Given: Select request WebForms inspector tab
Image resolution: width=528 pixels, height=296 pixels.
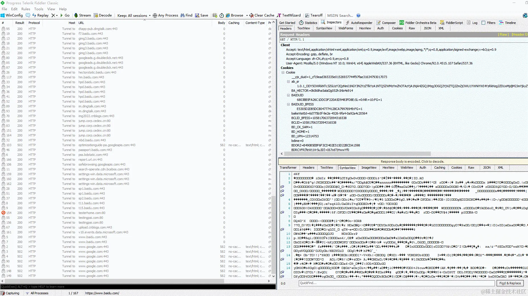Looking at the screenshot, I should (x=346, y=28).
